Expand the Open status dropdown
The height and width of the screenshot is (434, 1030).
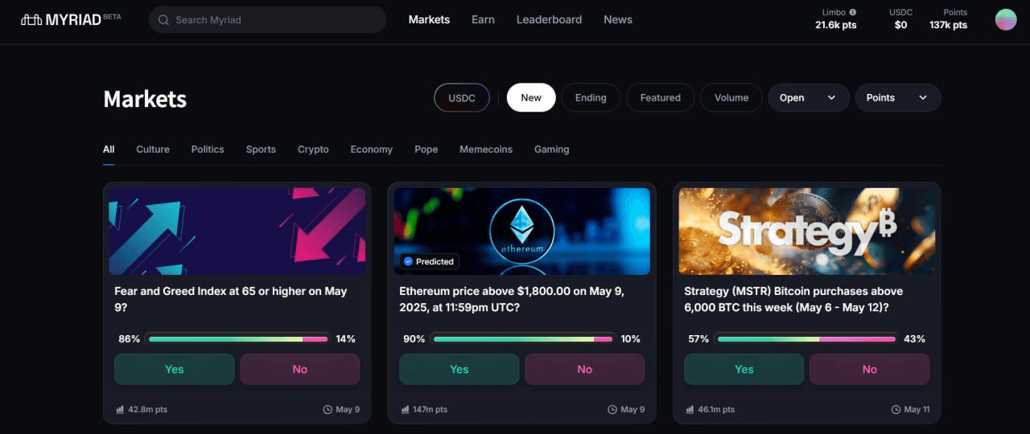(x=808, y=98)
